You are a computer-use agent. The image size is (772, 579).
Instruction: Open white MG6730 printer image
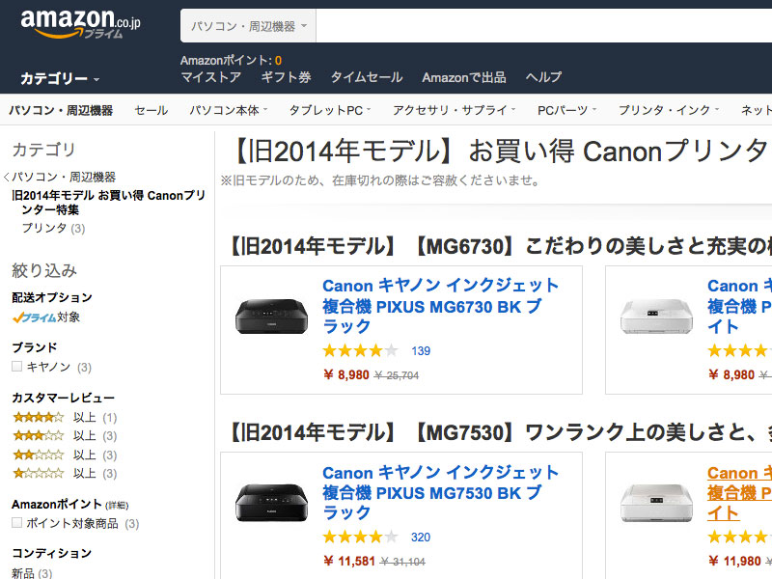pos(657,317)
